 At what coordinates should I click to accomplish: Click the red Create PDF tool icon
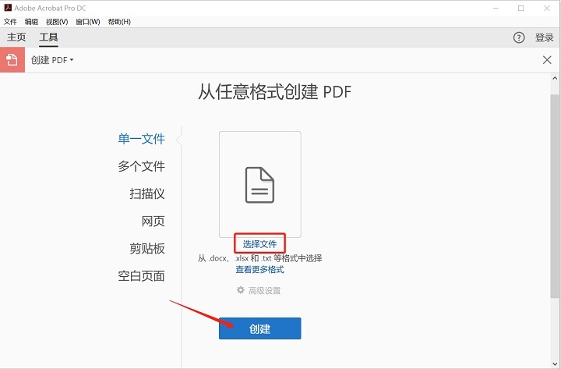12,60
